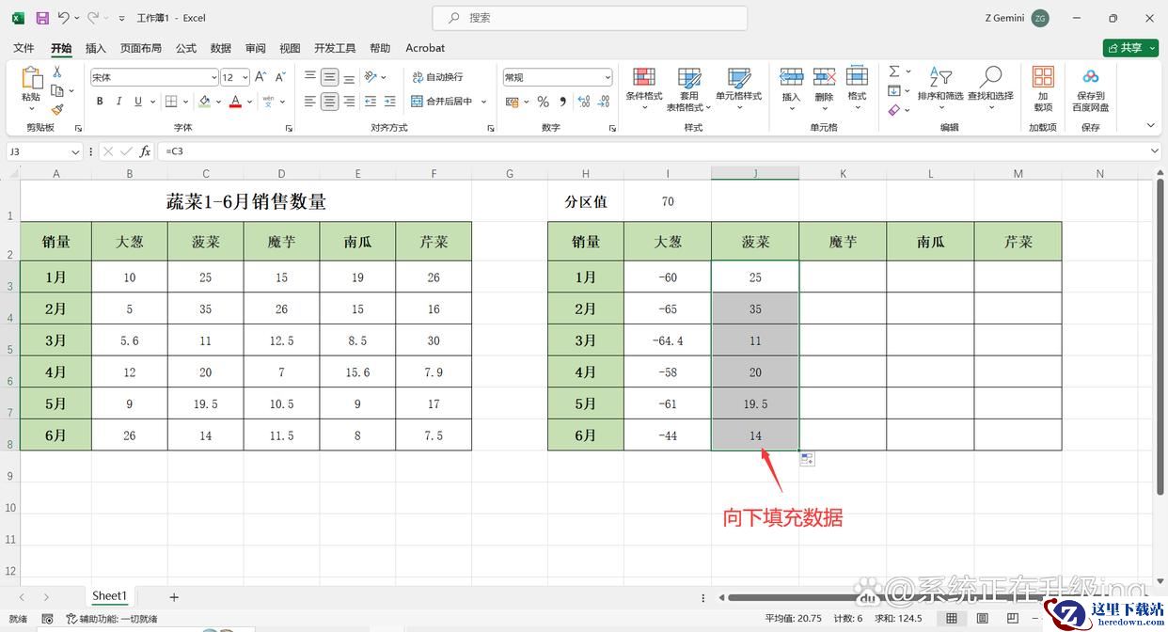The width and height of the screenshot is (1168, 632).
Task: Click the percent style icon
Action: 543,102
